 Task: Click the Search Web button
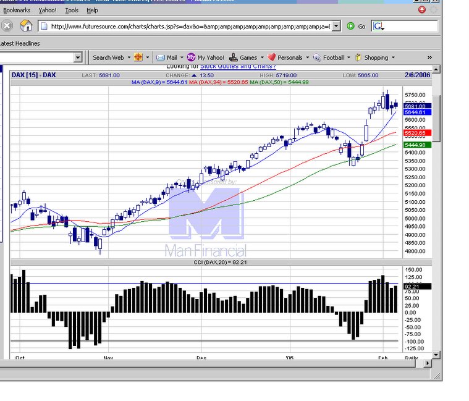pyautogui.click(x=108, y=57)
